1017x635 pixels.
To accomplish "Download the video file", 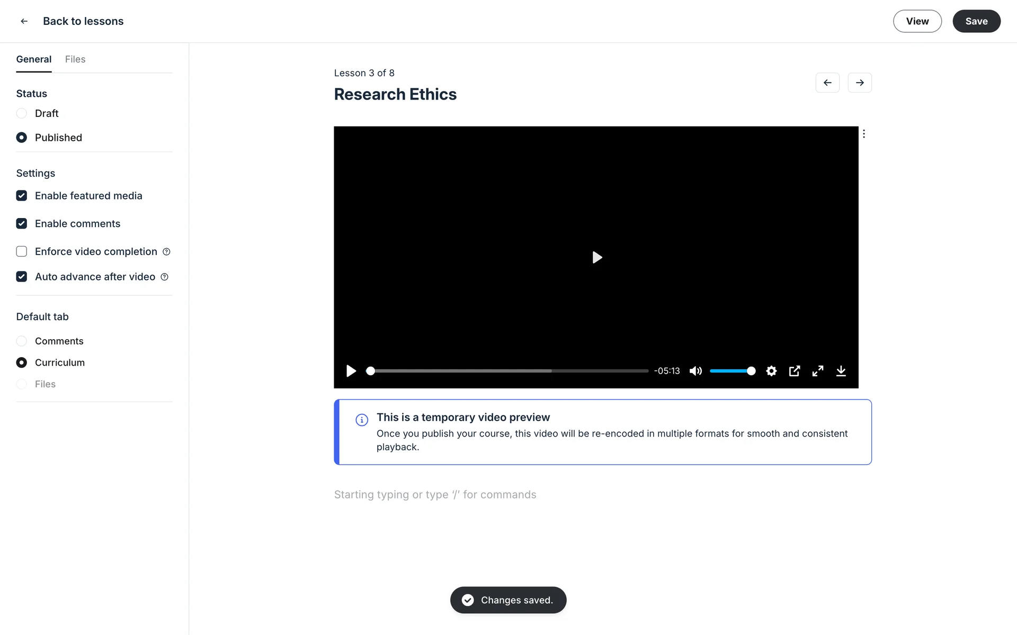I will click(x=841, y=371).
